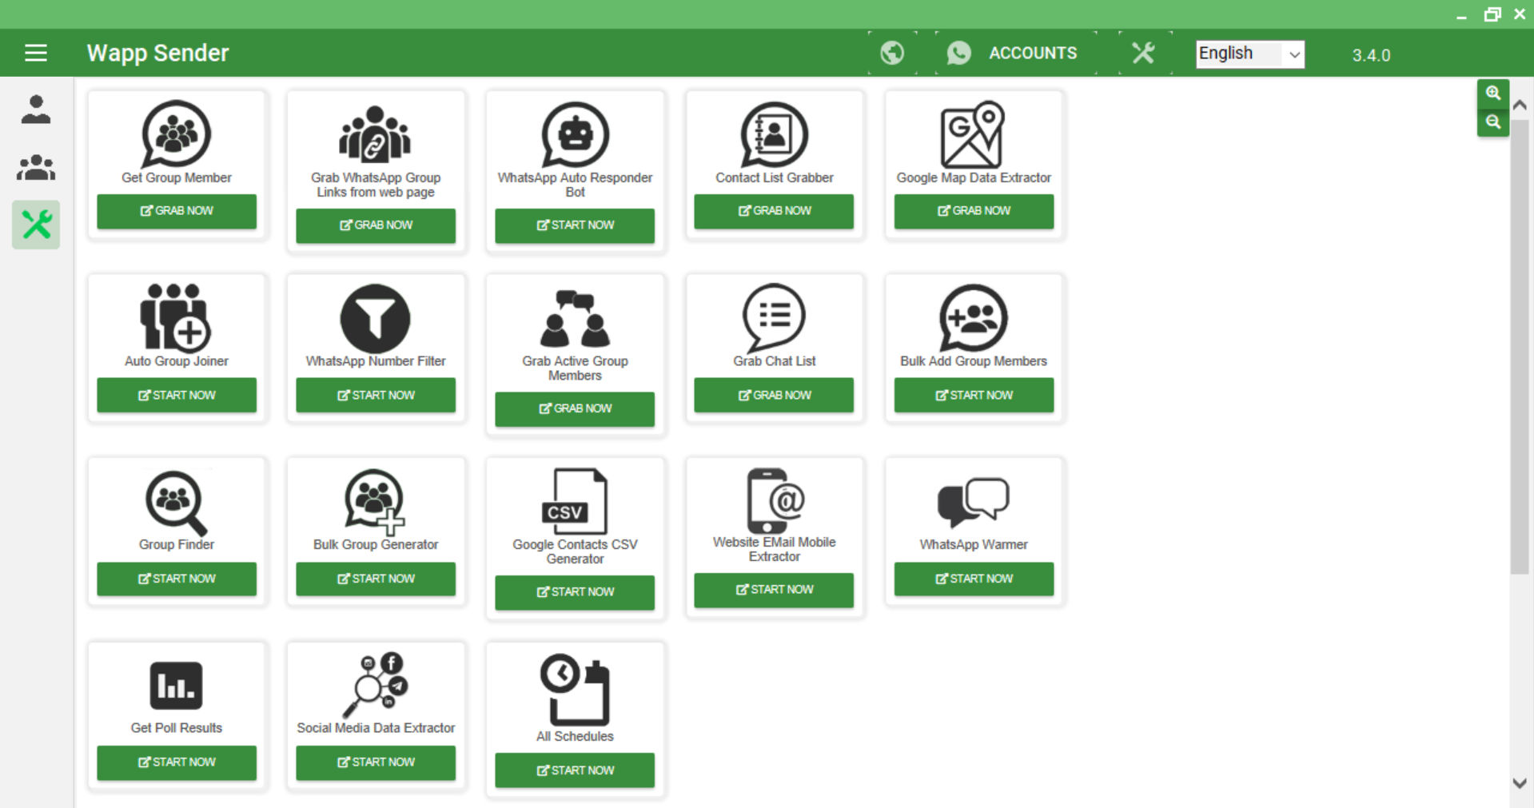Grab now under Grab Chat List
Screen dimensions: 1534x808
(x=774, y=395)
